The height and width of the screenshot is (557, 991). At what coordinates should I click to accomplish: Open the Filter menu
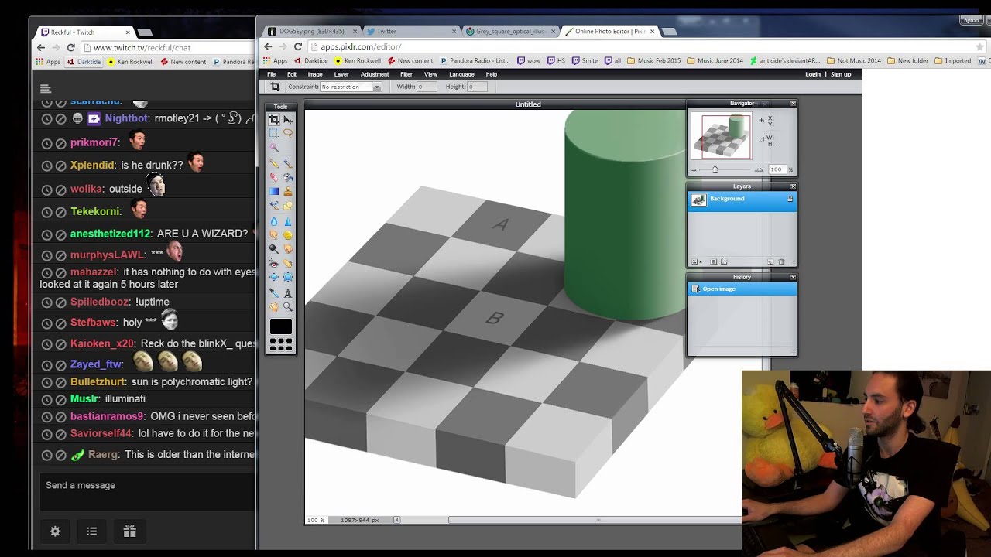click(406, 74)
